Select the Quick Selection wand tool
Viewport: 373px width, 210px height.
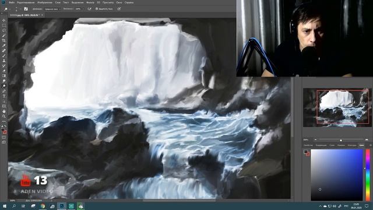click(x=4, y=36)
